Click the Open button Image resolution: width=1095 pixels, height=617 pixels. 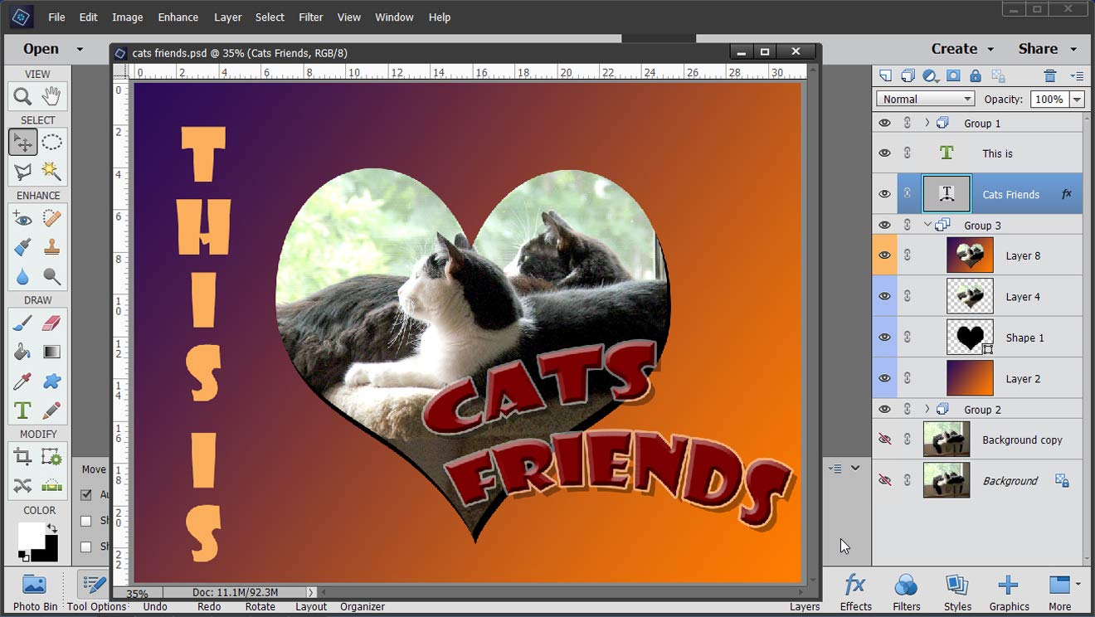[41, 49]
